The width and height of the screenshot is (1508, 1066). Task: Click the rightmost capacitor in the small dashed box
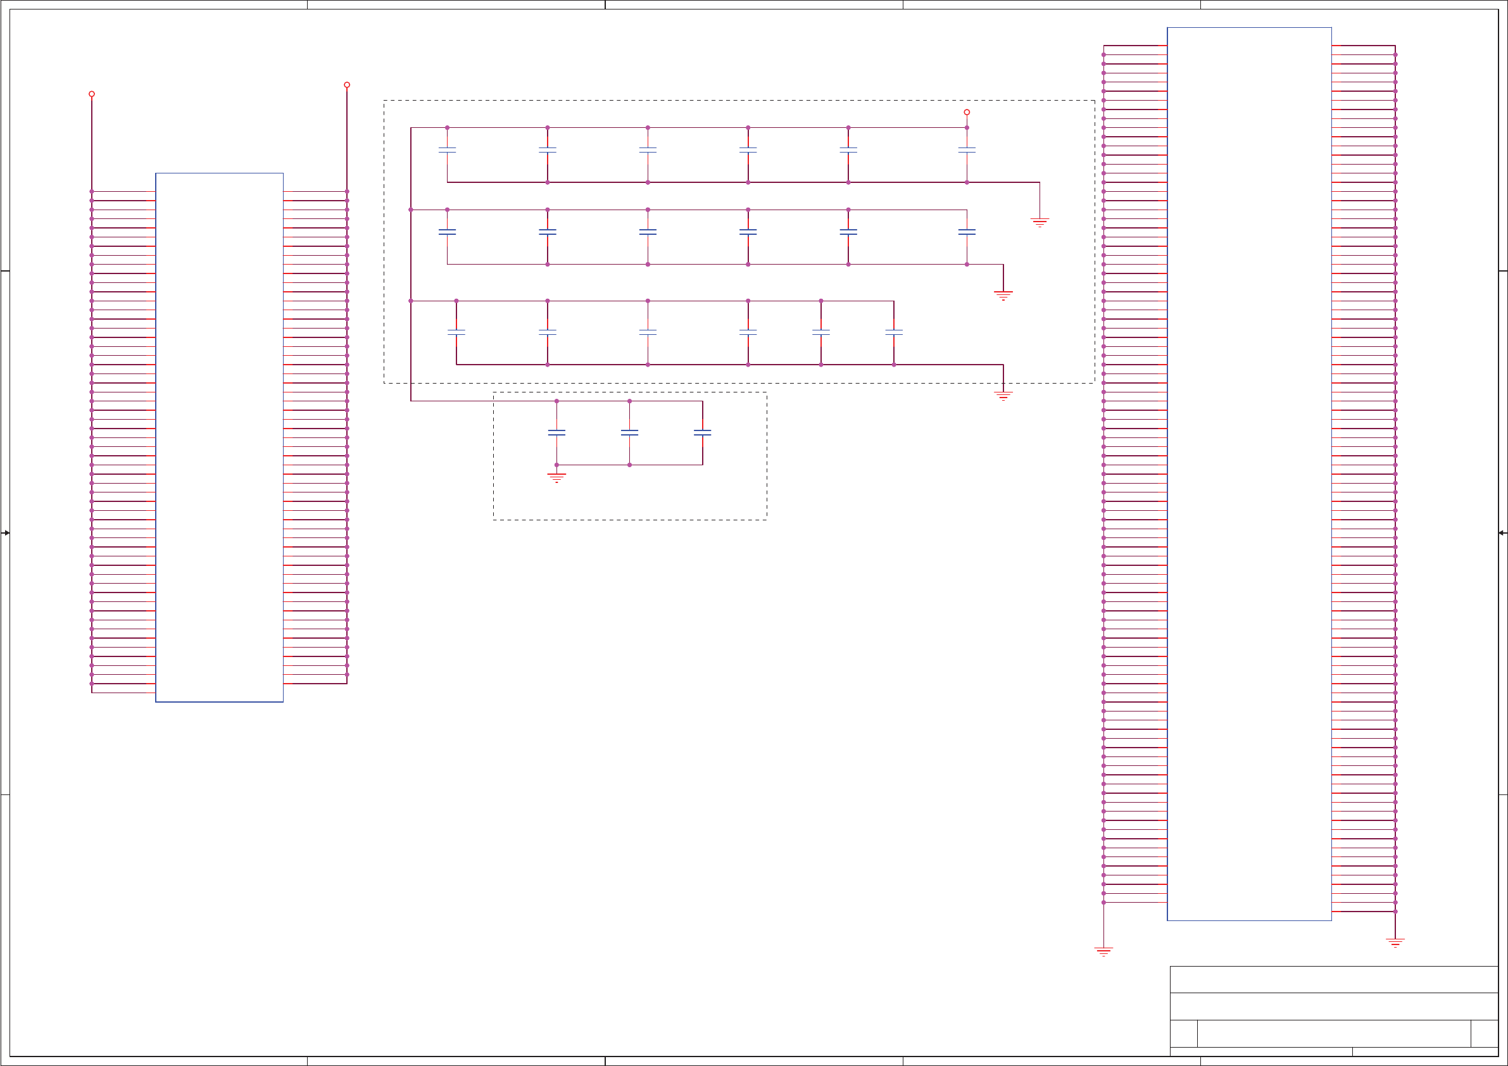702,433
